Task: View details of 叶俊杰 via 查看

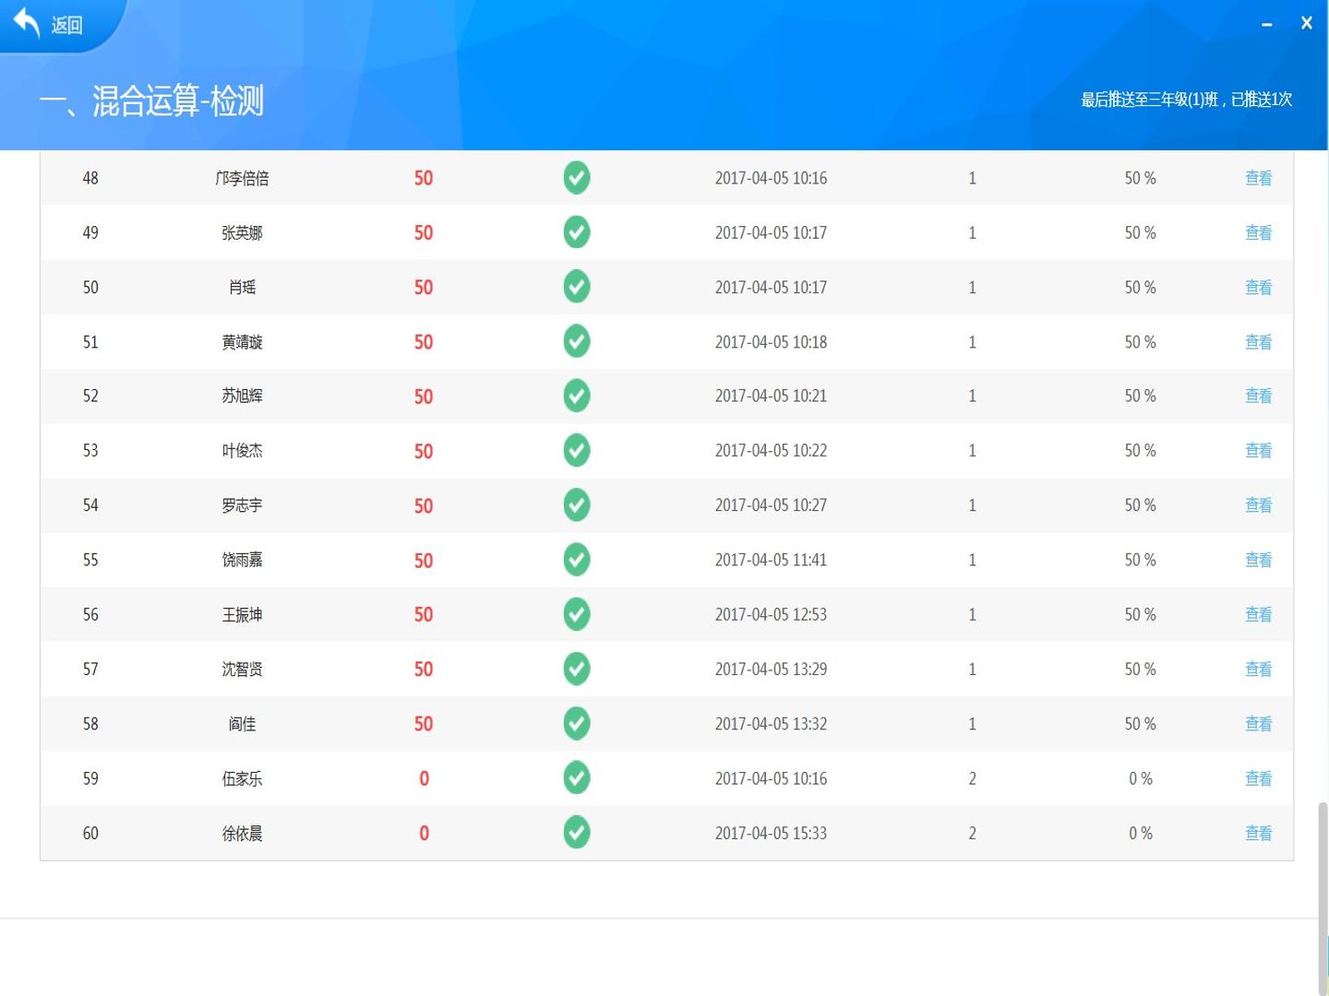Action: (x=1258, y=451)
